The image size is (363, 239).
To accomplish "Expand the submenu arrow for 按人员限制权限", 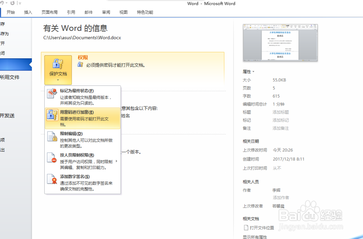I will pos(117,161).
